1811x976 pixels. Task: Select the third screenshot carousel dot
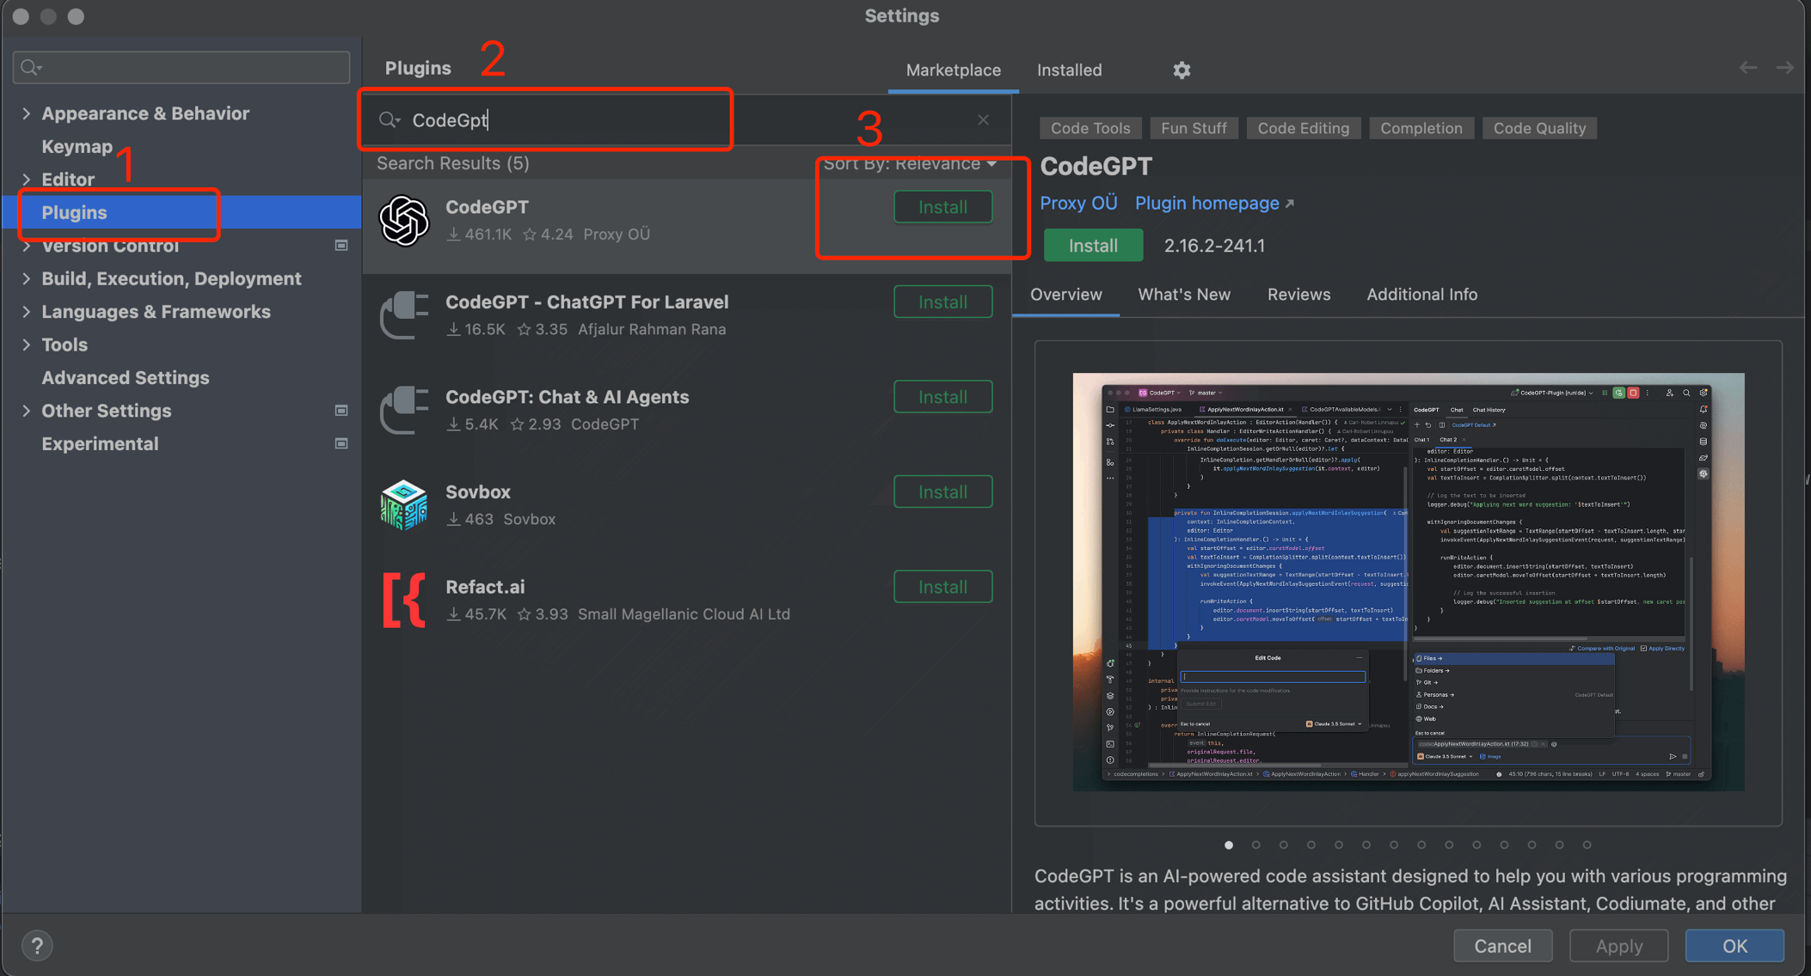[x=1284, y=845]
